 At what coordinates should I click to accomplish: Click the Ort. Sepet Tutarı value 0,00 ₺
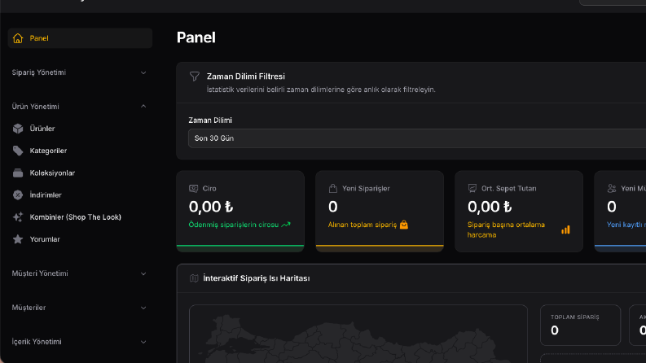[490, 207]
